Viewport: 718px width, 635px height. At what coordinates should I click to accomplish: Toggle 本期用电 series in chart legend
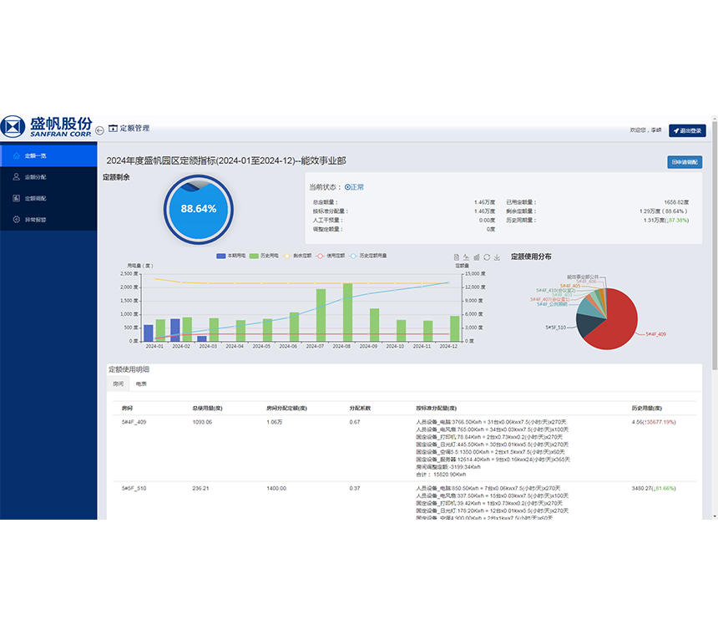coord(231,256)
